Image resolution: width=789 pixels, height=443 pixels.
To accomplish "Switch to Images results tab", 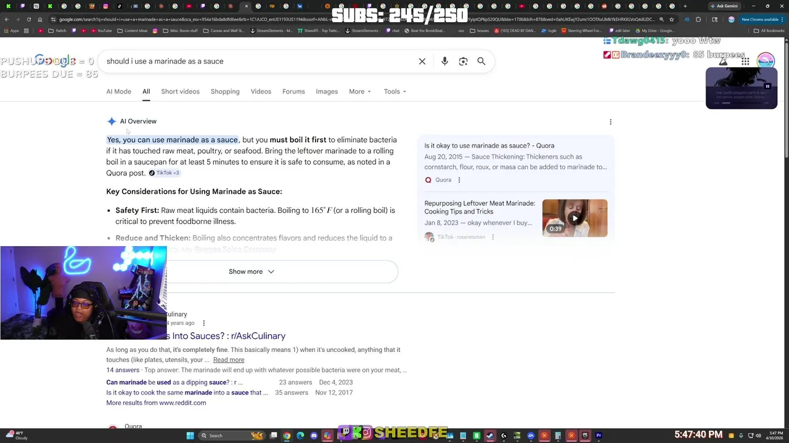I will [327, 92].
